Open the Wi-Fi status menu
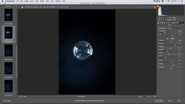 click(168, 1)
